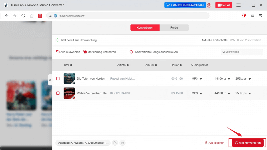
Task: Click the duration 03:15:00
Action: click(177, 93)
